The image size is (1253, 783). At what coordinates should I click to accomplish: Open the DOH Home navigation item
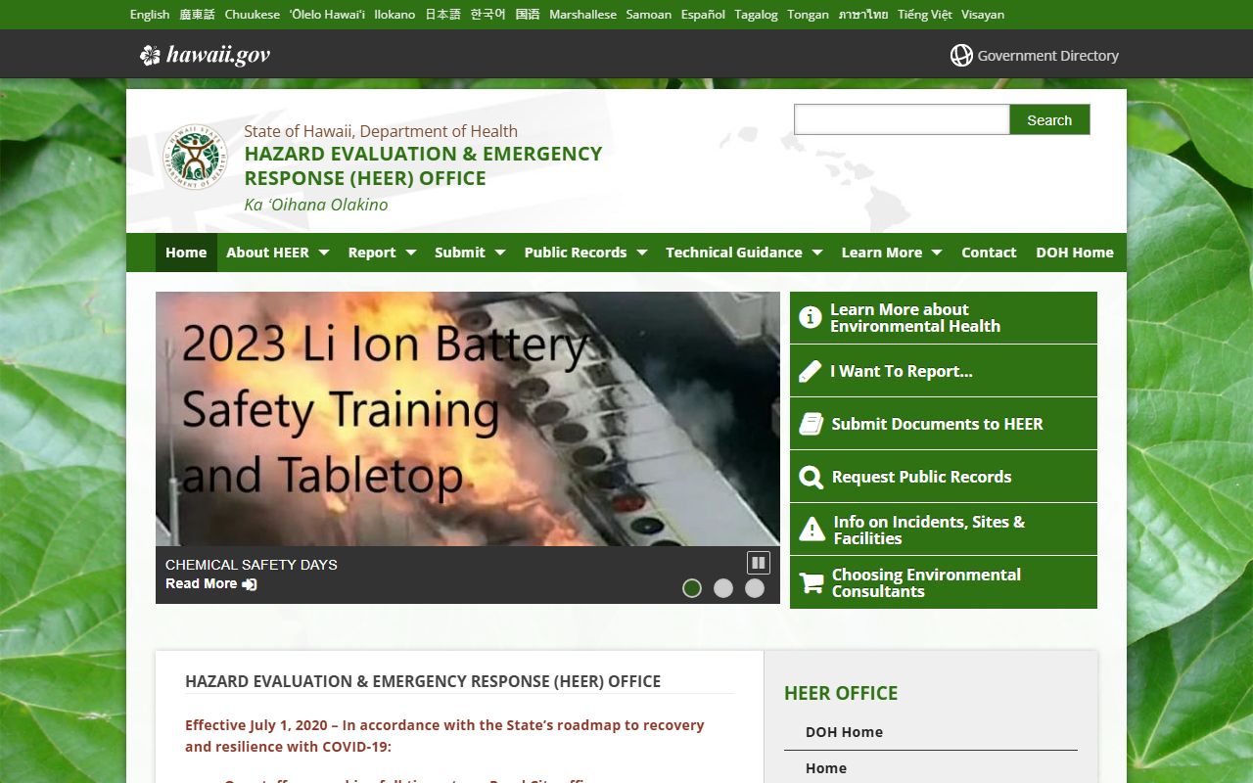[1075, 253]
